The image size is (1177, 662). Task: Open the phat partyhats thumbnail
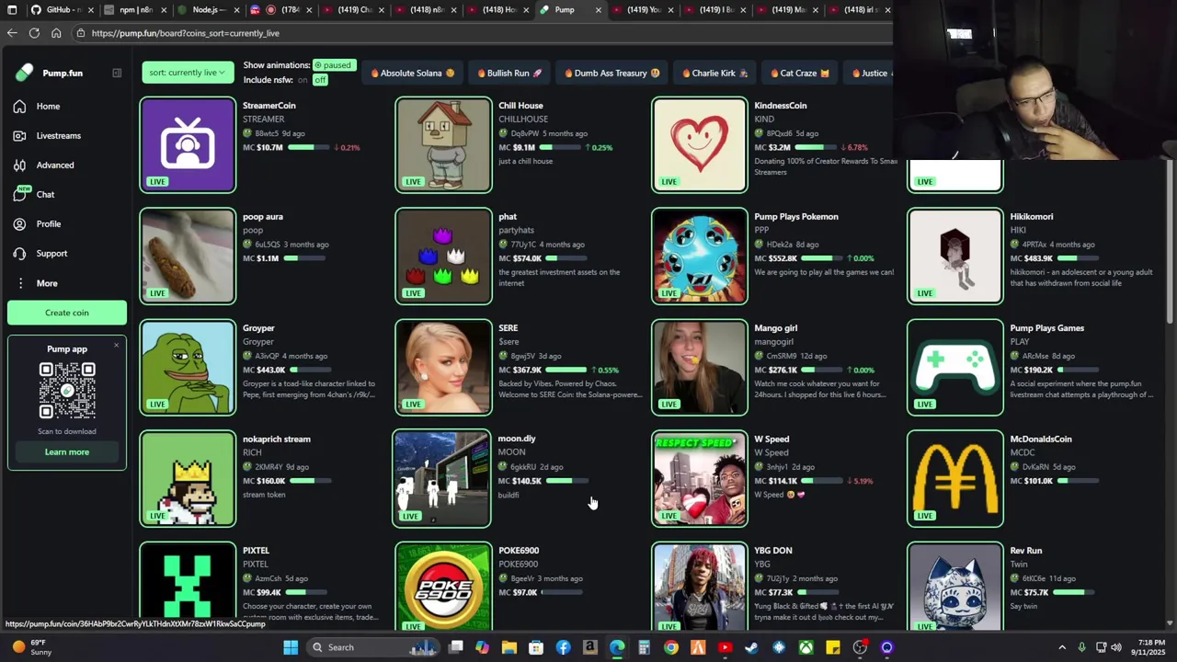pos(443,257)
